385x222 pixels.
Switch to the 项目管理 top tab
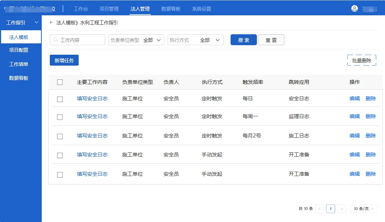click(x=109, y=9)
